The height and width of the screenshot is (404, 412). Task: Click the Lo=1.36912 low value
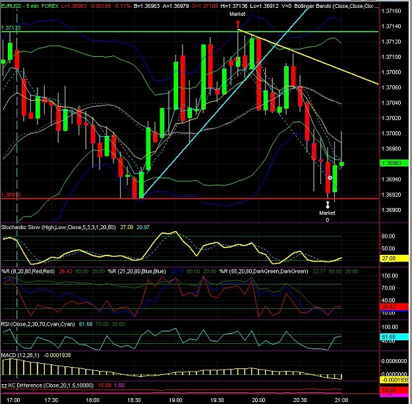tap(264, 5)
